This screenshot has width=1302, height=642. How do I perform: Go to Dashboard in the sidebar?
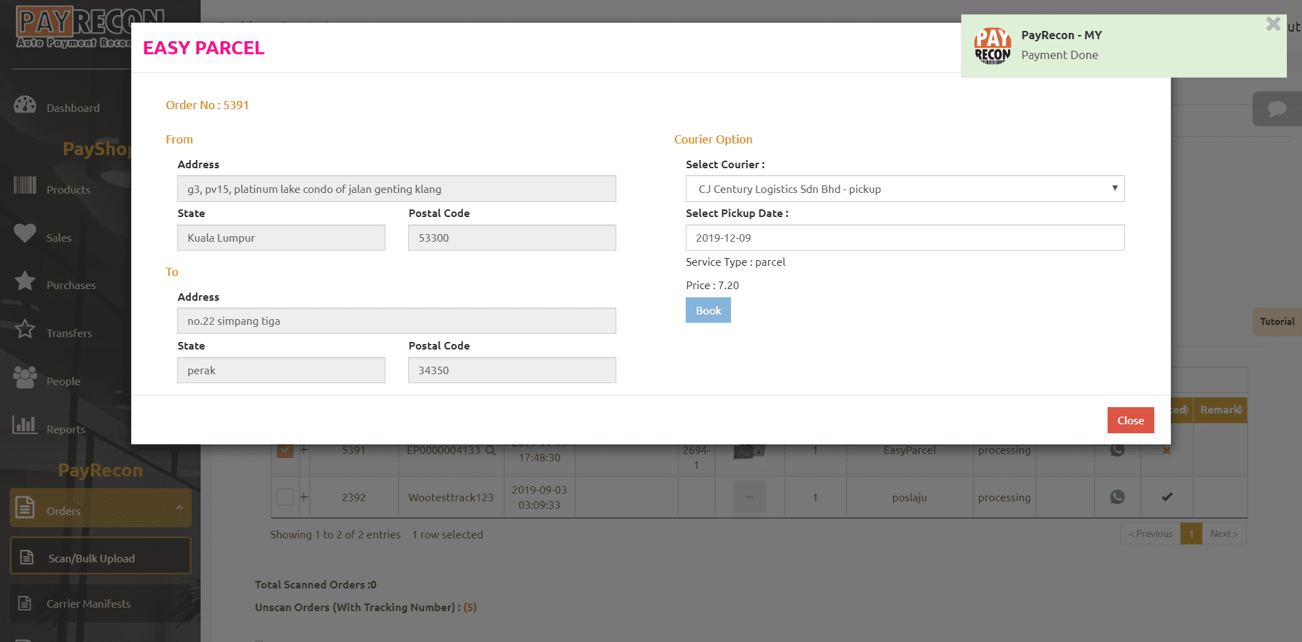pos(73,108)
